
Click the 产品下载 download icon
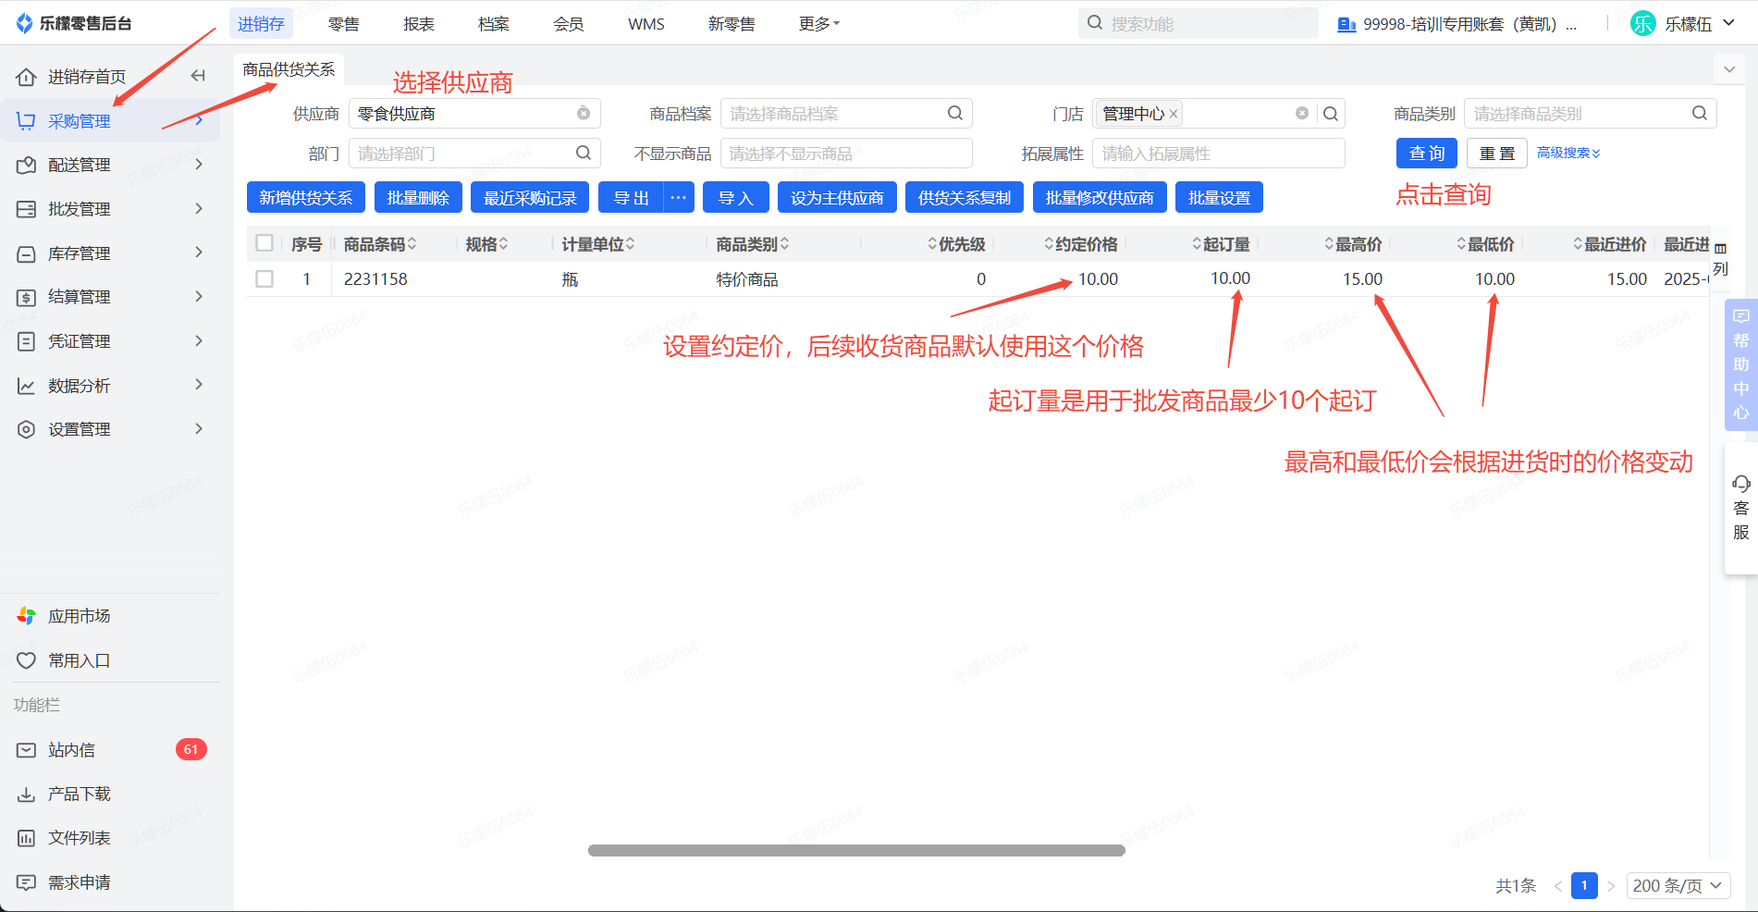[x=27, y=795]
